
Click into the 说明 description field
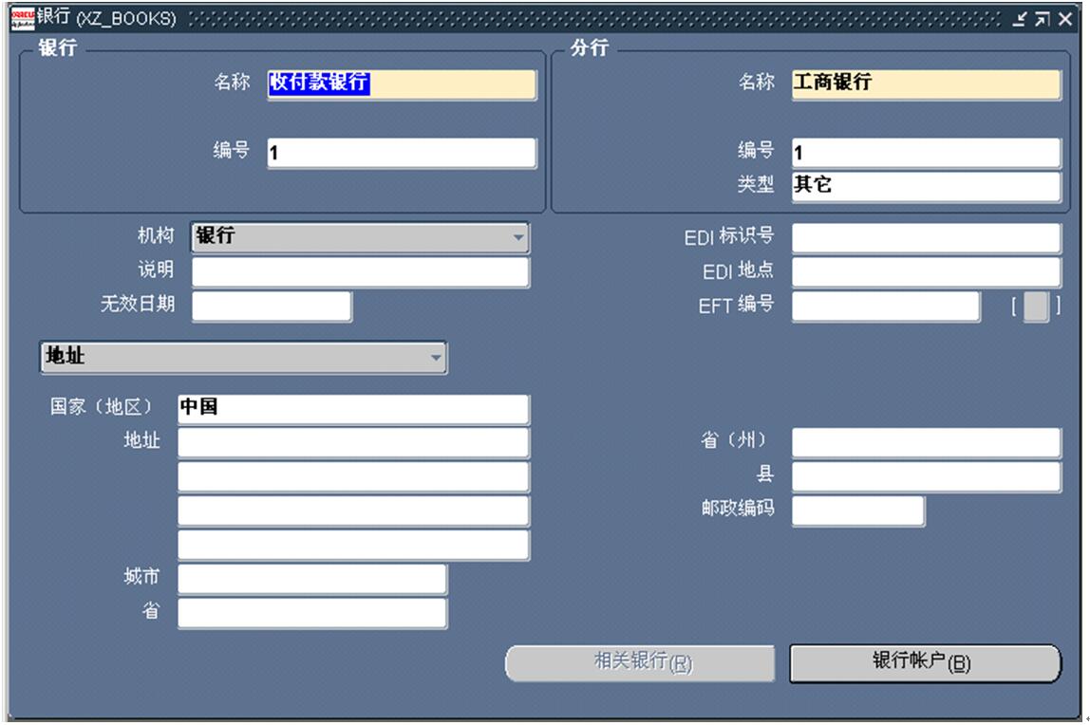coord(360,271)
